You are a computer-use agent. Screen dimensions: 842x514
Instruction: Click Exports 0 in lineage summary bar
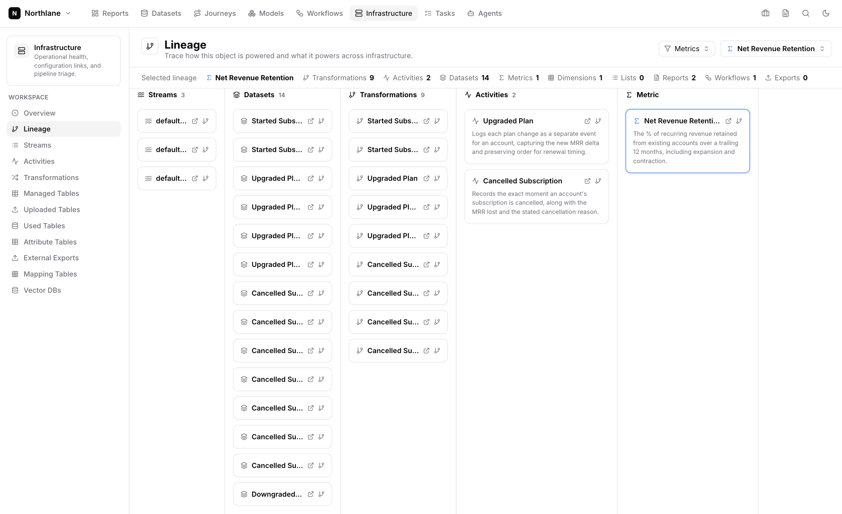(x=786, y=78)
